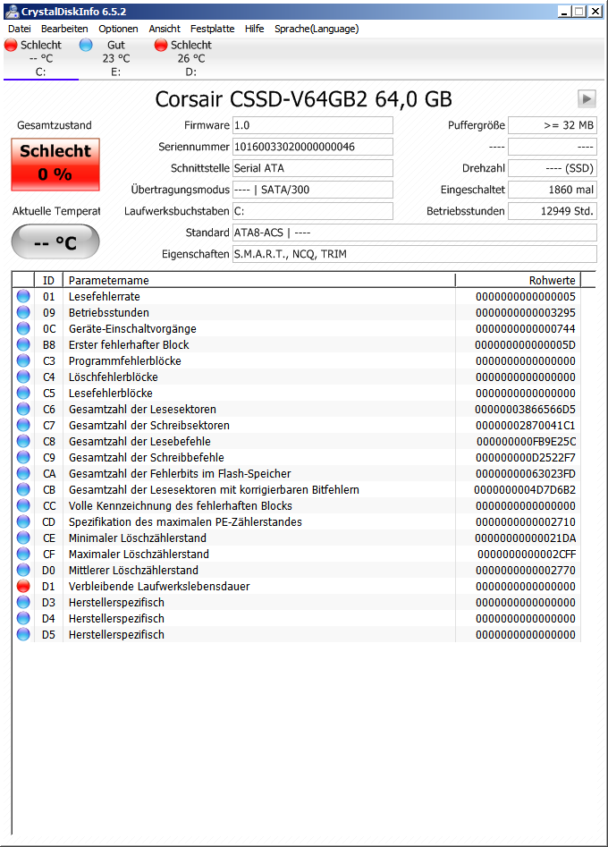
Task: Select drive C: tab with Schlecht status
Action: tap(40, 58)
